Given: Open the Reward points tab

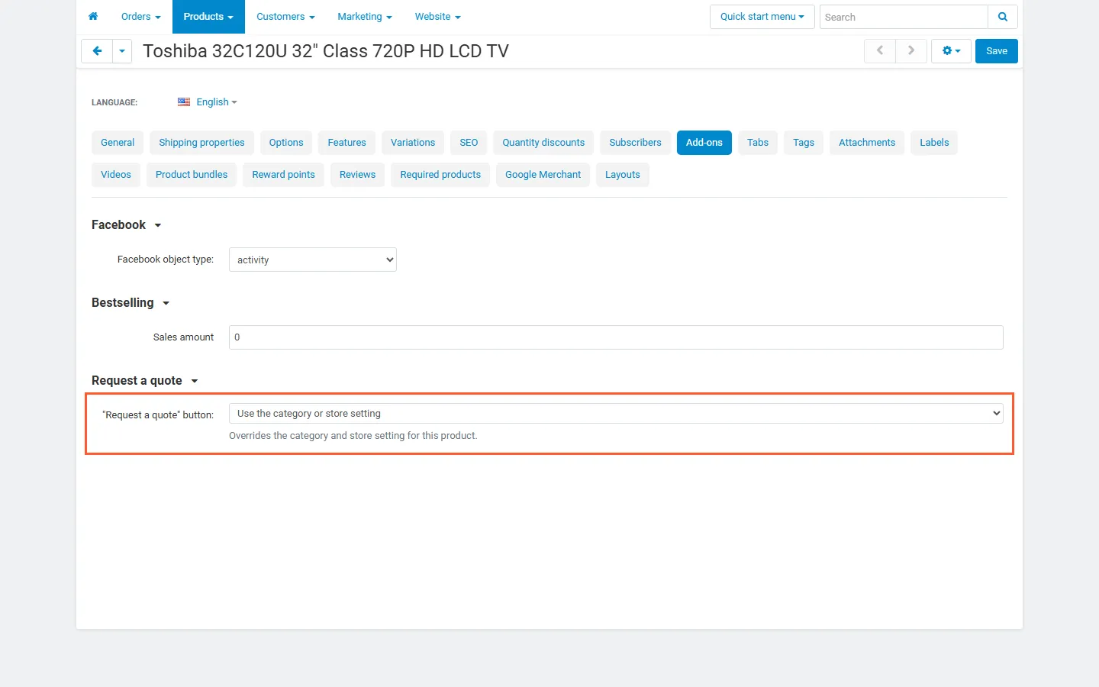Looking at the screenshot, I should [284, 175].
